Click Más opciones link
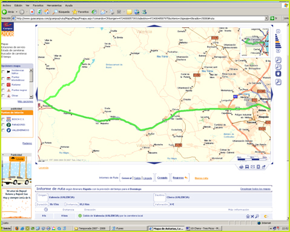This screenshot has width=290, height=232. pos(25,101)
